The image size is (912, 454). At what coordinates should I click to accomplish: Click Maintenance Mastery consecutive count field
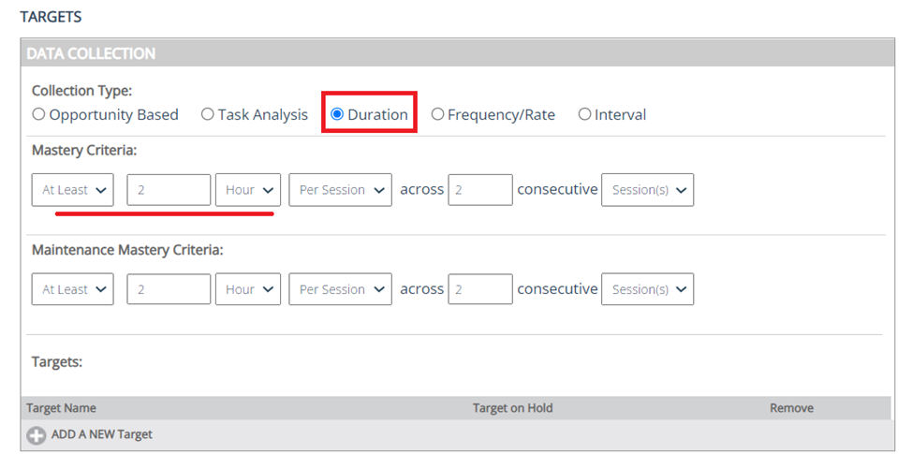tap(480, 290)
